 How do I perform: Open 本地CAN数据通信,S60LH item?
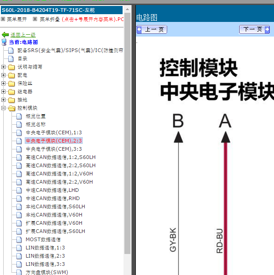tap(55, 206)
